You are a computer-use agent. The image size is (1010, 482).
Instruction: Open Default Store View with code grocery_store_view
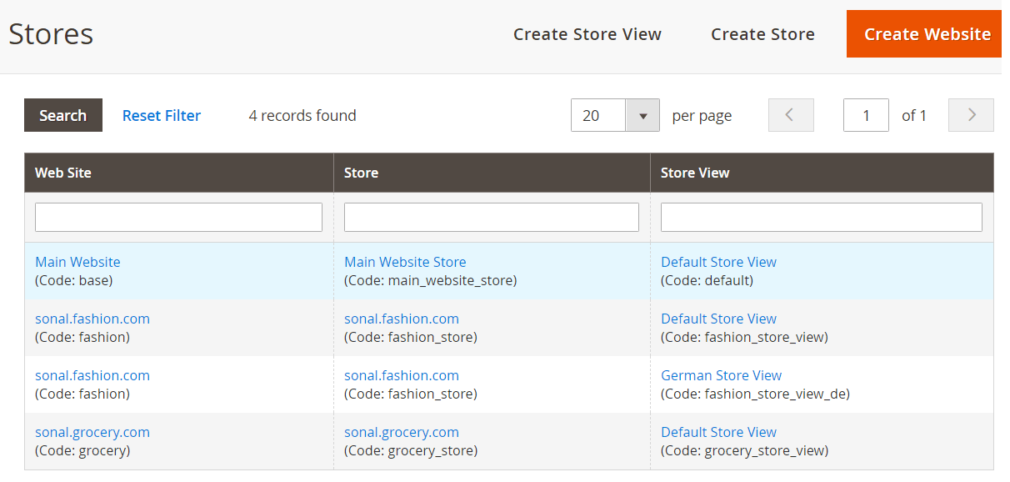coord(718,432)
